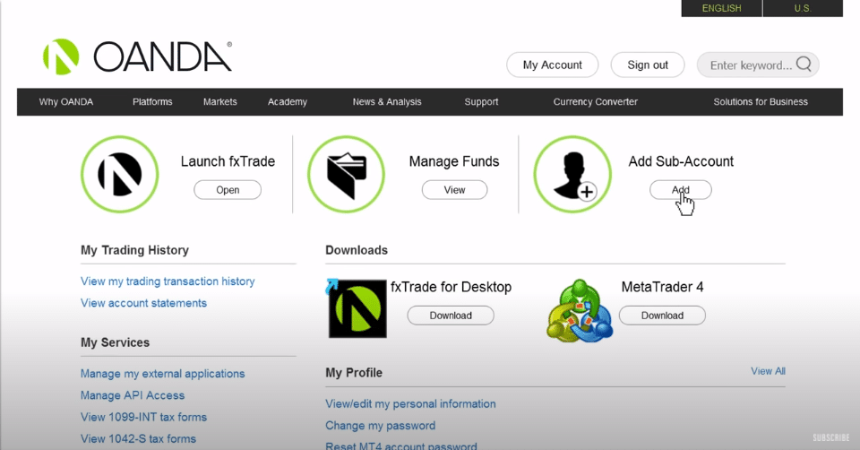Open the Currency Converter menu item
The width and height of the screenshot is (860, 450).
(x=595, y=101)
